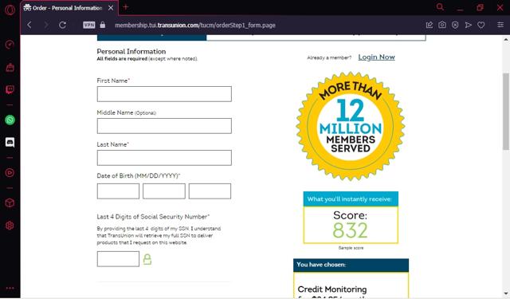This screenshot has width=510, height=299.
Task: Open the speed dial gauge icon in sidebar
Action: tap(10, 44)
